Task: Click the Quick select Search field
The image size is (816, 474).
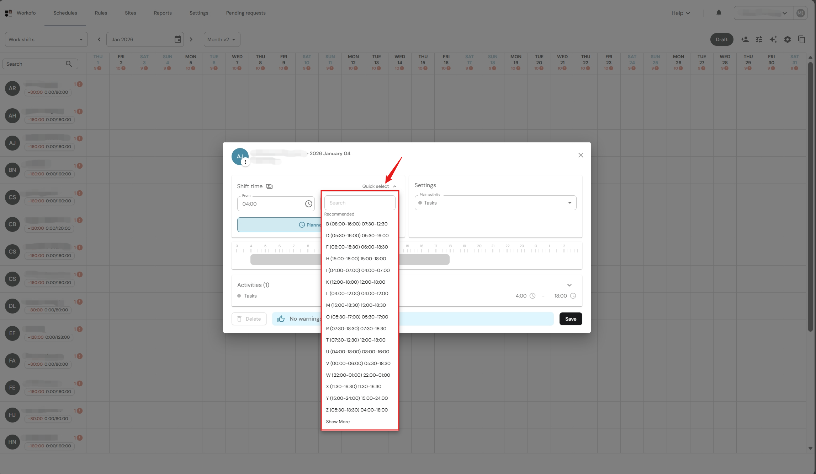Action: tap(360, 203)
